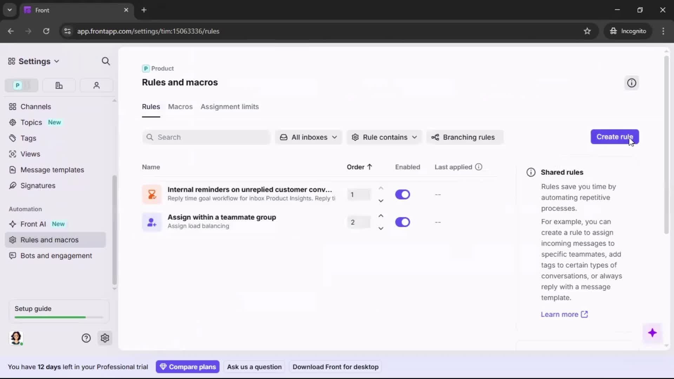Open Bots and engagement settings

click(x=55, y=256)
